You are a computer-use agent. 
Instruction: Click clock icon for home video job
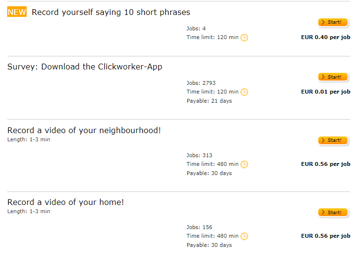pos(244,236)
